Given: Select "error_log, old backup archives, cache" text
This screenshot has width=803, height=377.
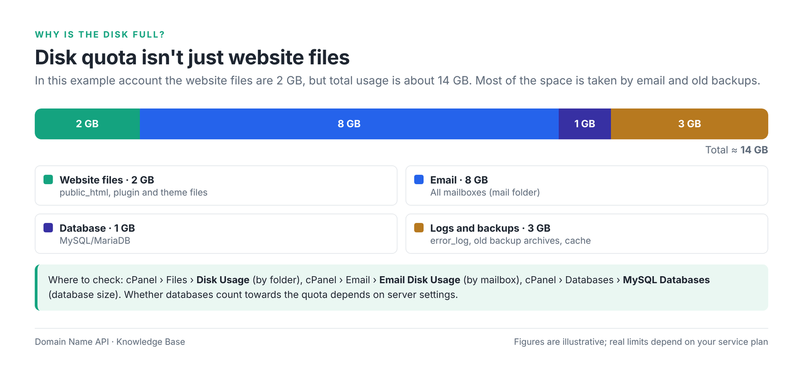Looking at the screenshot, I should tap(510, 241).
